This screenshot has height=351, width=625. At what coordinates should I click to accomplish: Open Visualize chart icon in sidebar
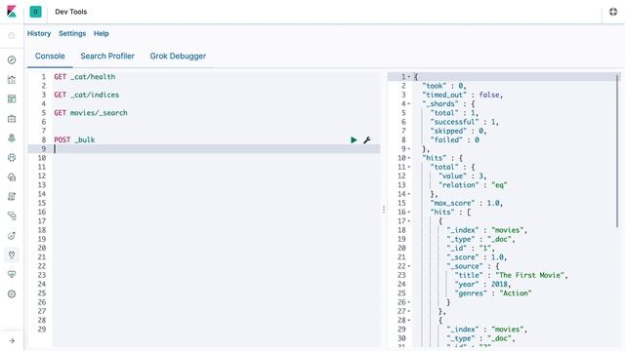[12, 80]
